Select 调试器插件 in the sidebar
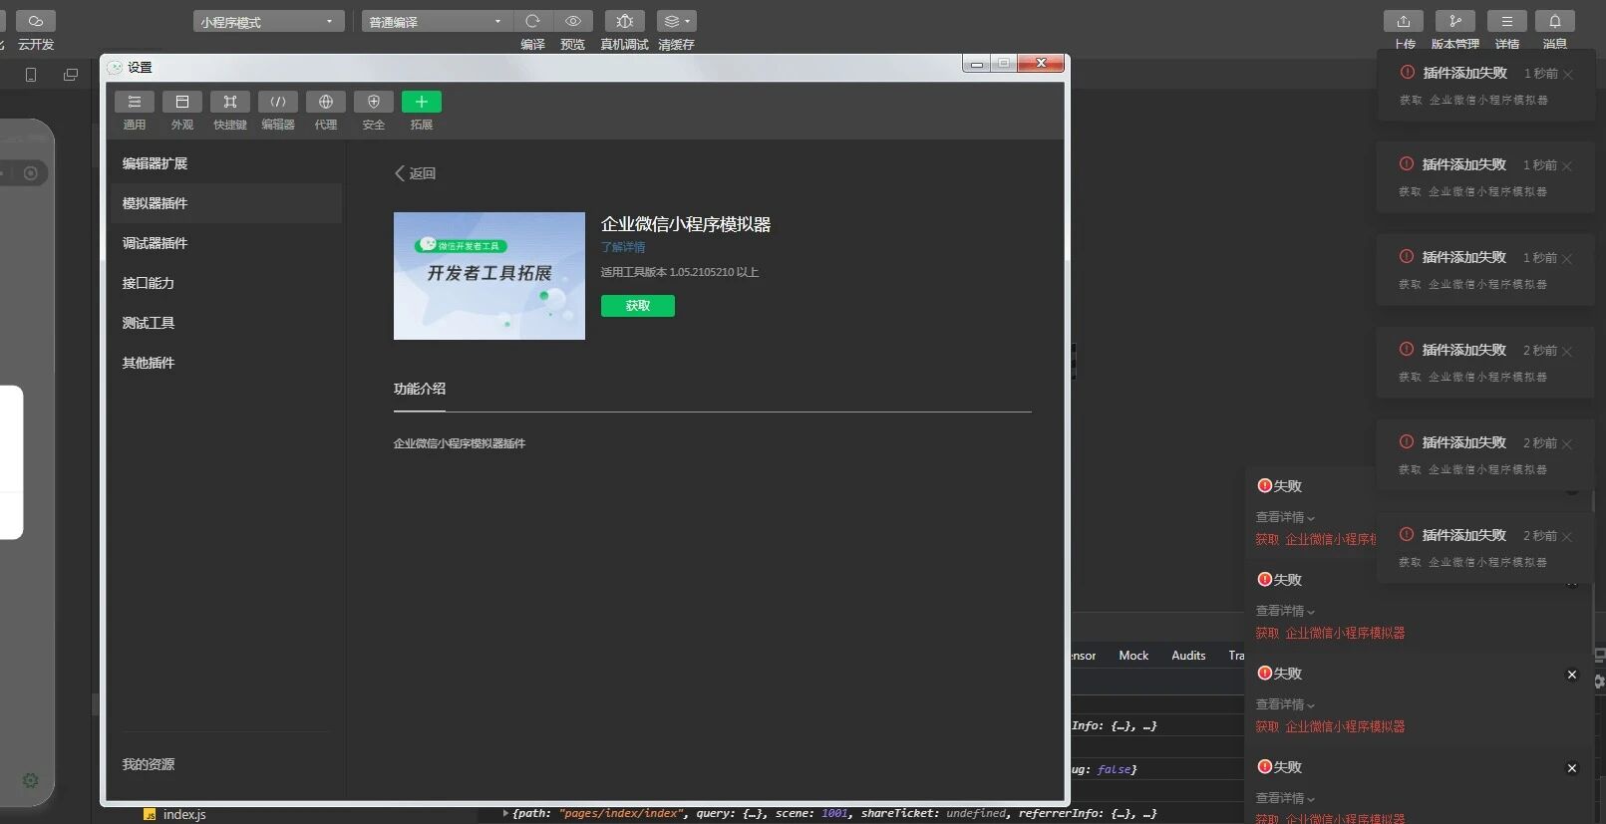The height and width of the screenshot is (824, 1606). point(225,243)
